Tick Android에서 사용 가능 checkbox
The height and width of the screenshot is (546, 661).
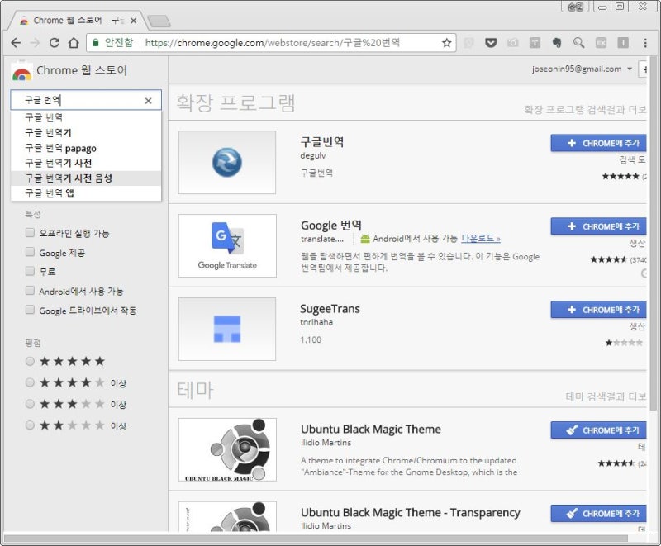point(30,290)
